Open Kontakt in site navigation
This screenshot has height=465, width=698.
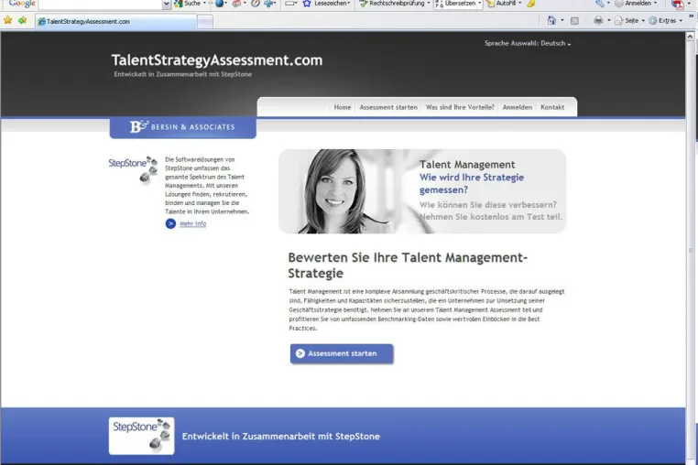(x=552, y=107)
